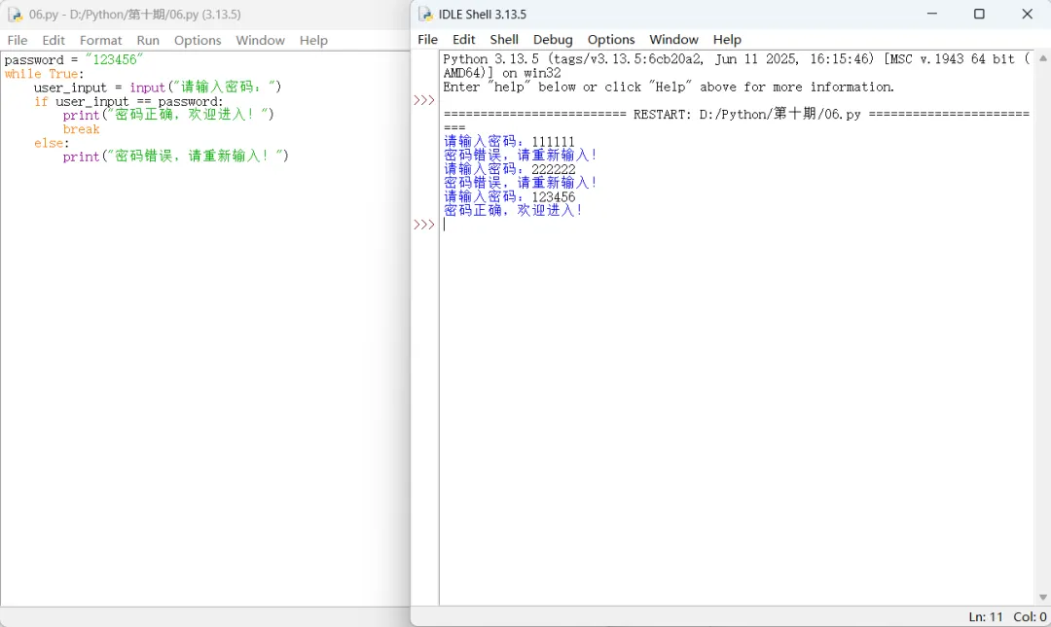
Task: Open Window menu in IDLE Shell window
Action: [x=673, y=40]
